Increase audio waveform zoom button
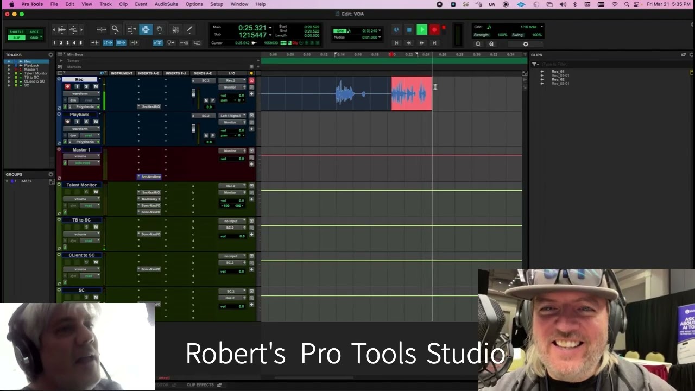 click(62, 29)
